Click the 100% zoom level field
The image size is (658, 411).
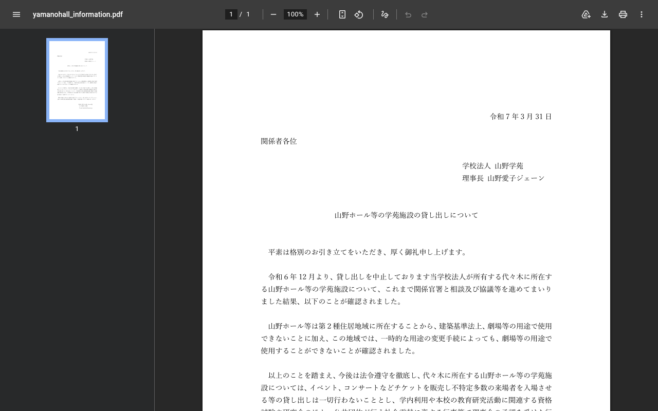[x=295, y=14]
